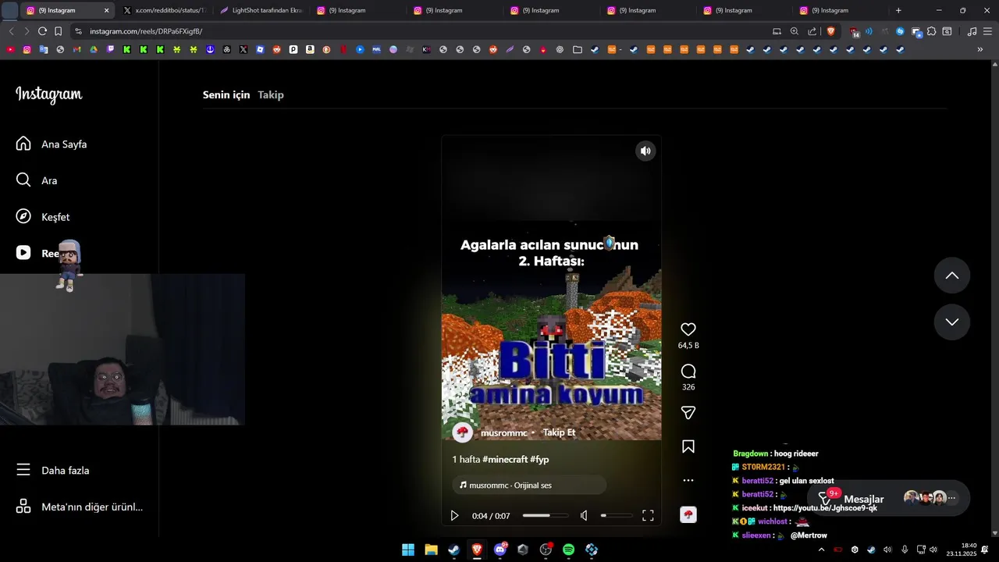Show hidden system tray icons
Image resolution: width=999 pixels, height=562 pixels.
click(x=821, y=550)
